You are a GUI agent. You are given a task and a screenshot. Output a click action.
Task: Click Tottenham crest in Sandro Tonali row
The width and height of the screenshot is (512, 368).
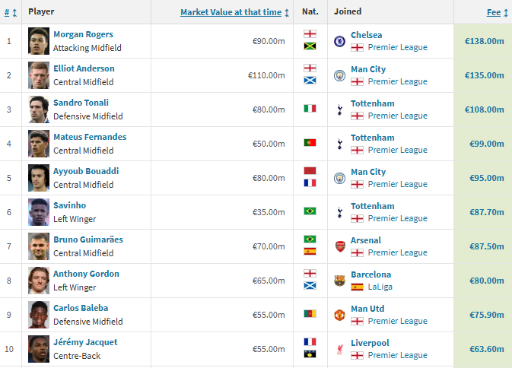tap(339, 110)
